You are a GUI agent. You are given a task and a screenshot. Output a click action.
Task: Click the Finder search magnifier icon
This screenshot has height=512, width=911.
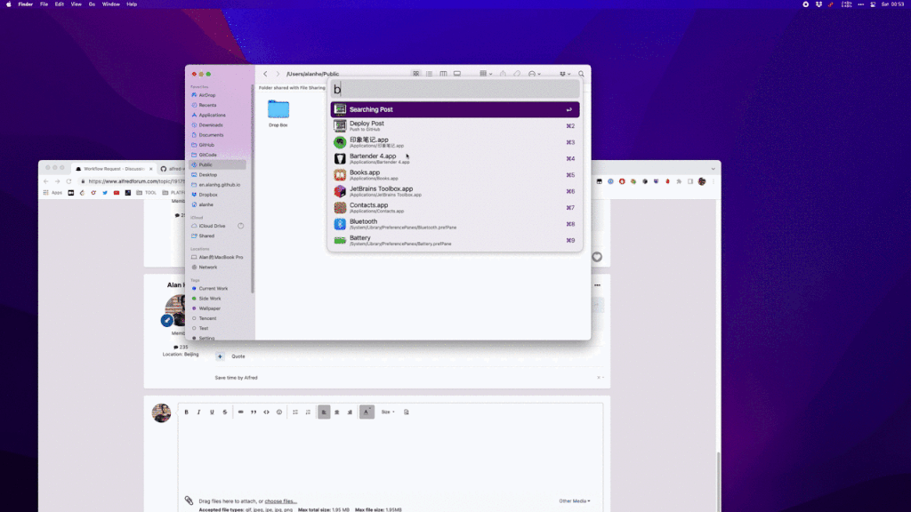582,74
